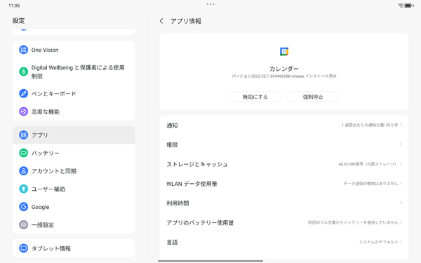Open 一般設定 entry
Image resolution: width=421 pixels, height=263 pixels.
(74, 225)
